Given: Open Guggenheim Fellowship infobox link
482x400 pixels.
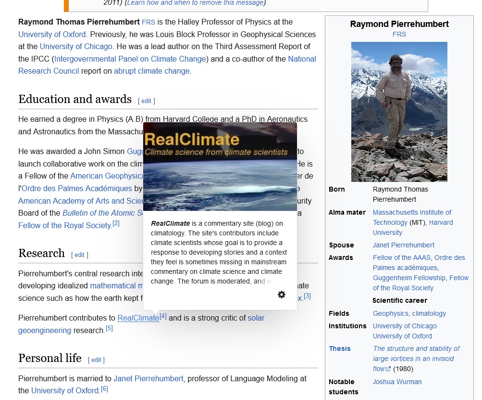Looking at the screenshot, I should tap(409, 278).
